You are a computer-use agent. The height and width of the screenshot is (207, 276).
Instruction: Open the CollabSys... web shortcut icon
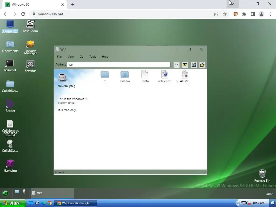pos(10,146)
